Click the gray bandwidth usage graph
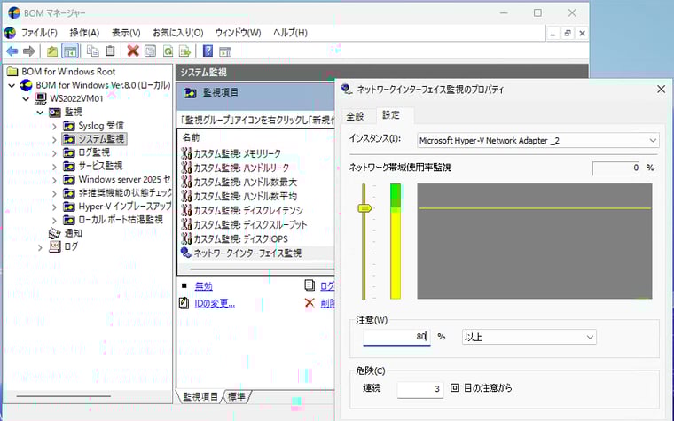674x421 pixels. click(x=534, y=241)
